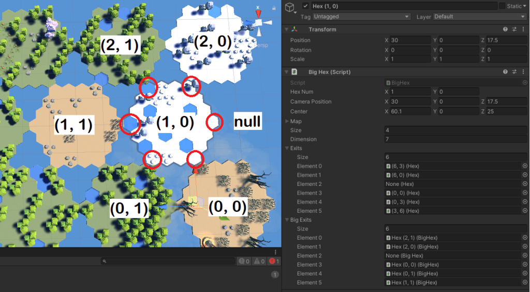Click the scene orientation gizmo

point(259,22)
